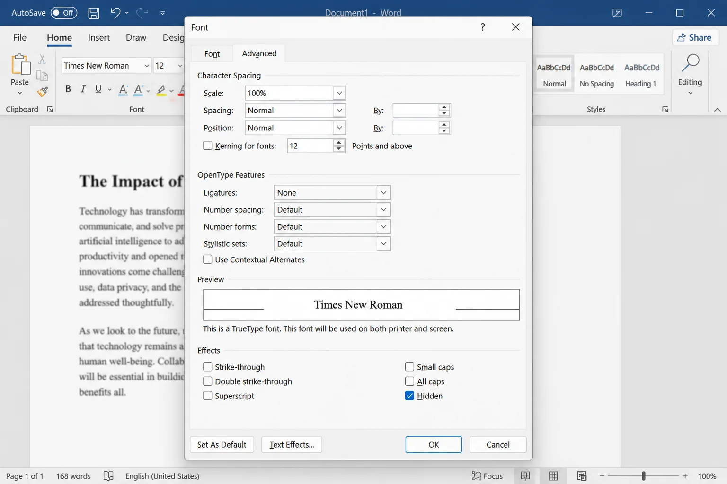727x484 pixels.
Task: Toggle Bold formatting in ribbon
Action: pyautogui.click(x=68, y=89)
